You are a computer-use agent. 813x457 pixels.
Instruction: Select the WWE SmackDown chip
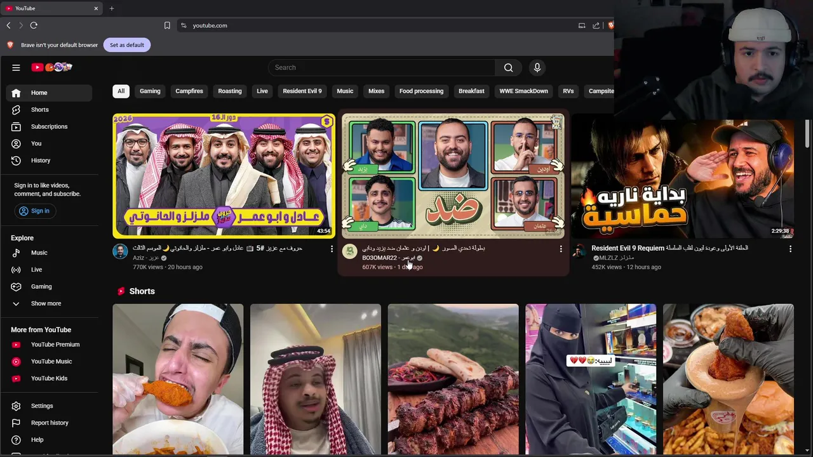click(x=523, y=91)
